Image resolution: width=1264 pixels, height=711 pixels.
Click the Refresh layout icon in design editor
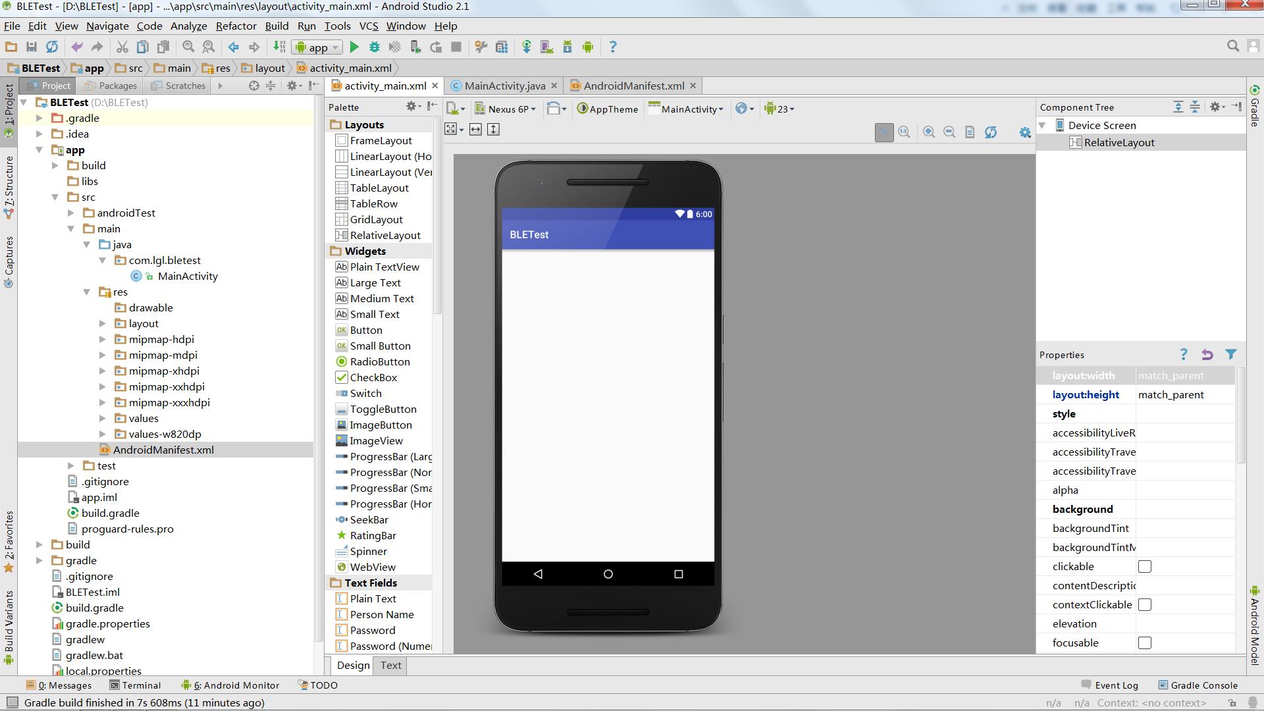point(991,132)
